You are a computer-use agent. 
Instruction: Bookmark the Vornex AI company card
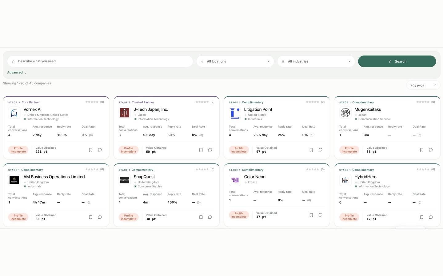[90, 150]
